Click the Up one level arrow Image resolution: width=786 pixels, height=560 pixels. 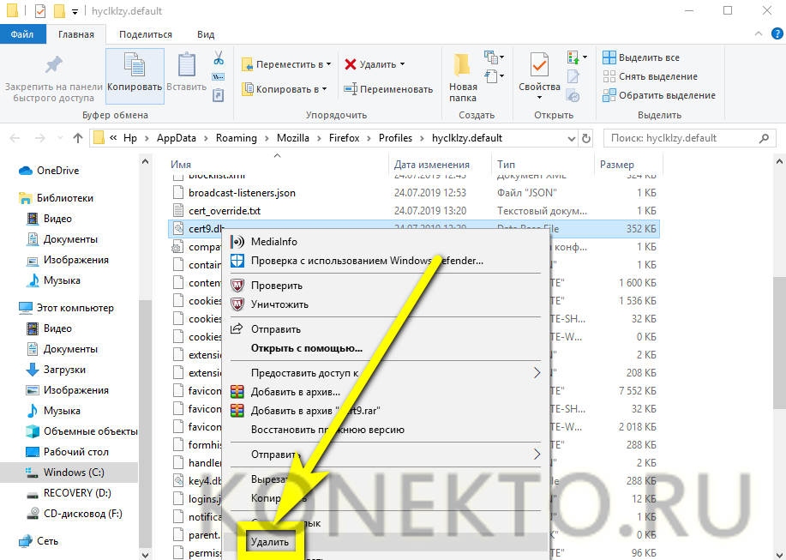(x=78, y=138)
